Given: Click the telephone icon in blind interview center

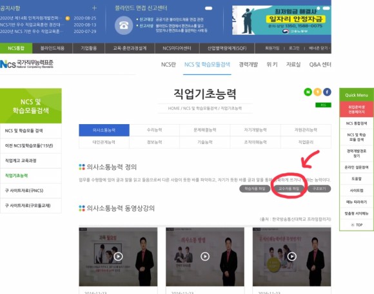Looking at the screenshot, I should (124, 25).
